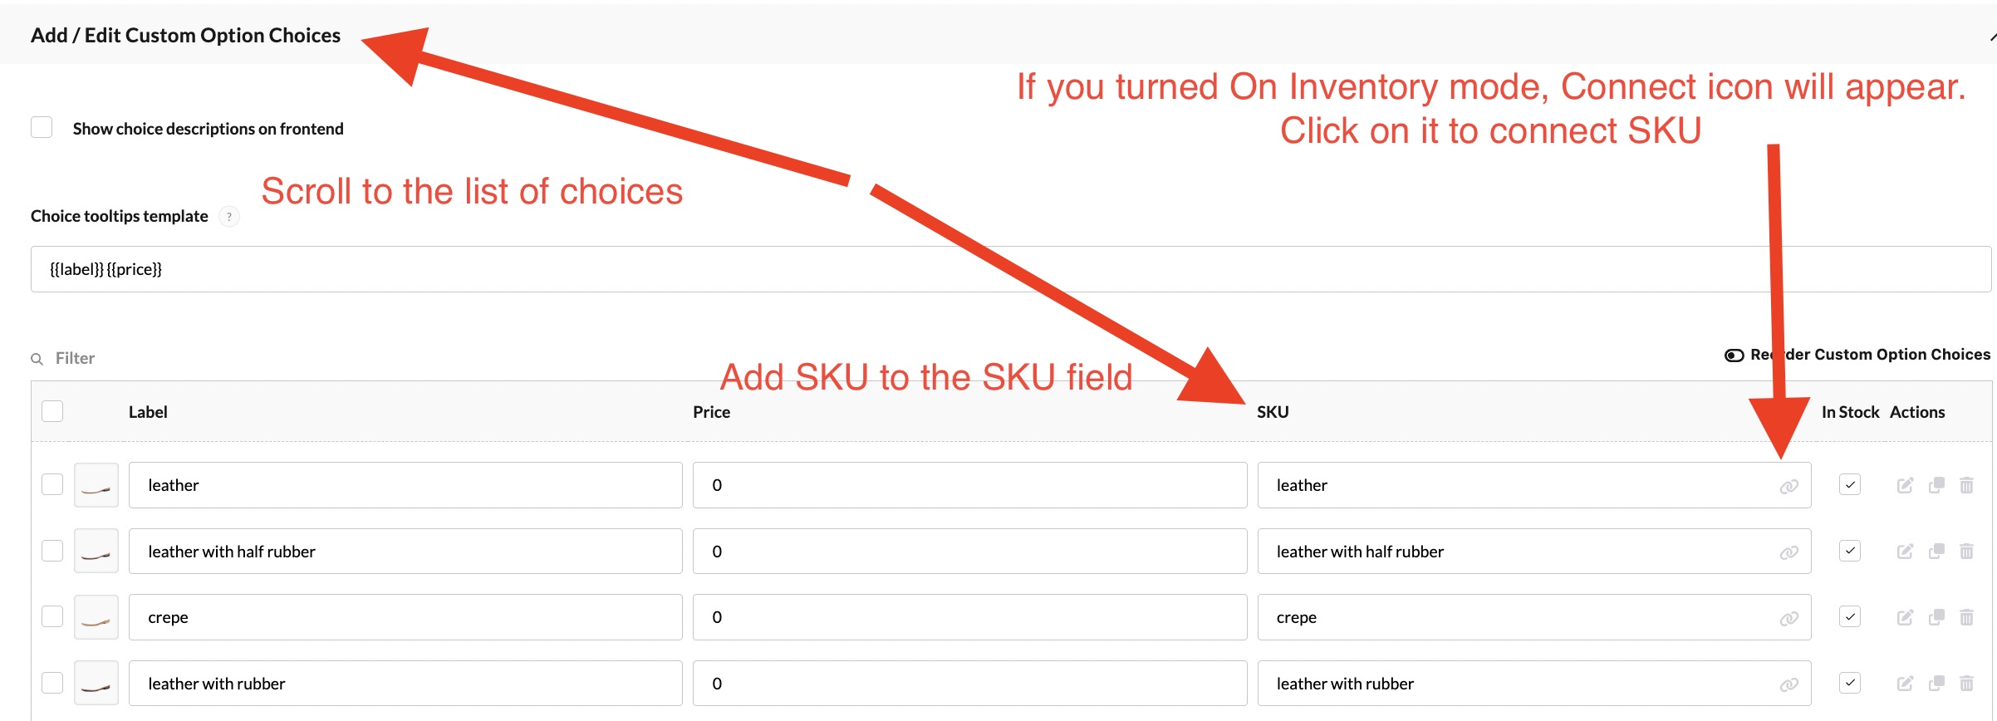Enable Show choice descriptions on frontend
The image size is (1997, 721).
pyautogui.click(x=42, y=128)
